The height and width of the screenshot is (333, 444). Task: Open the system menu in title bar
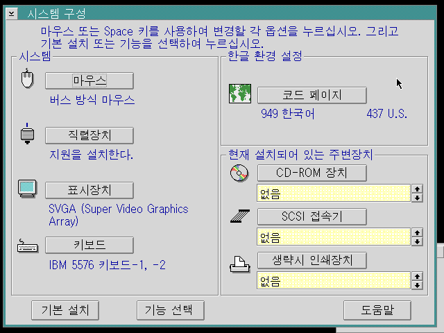coord(12,13)
